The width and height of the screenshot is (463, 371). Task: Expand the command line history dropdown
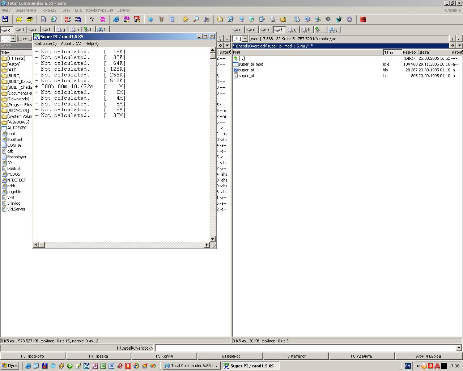pyautogui.click(x=459, y=348)
